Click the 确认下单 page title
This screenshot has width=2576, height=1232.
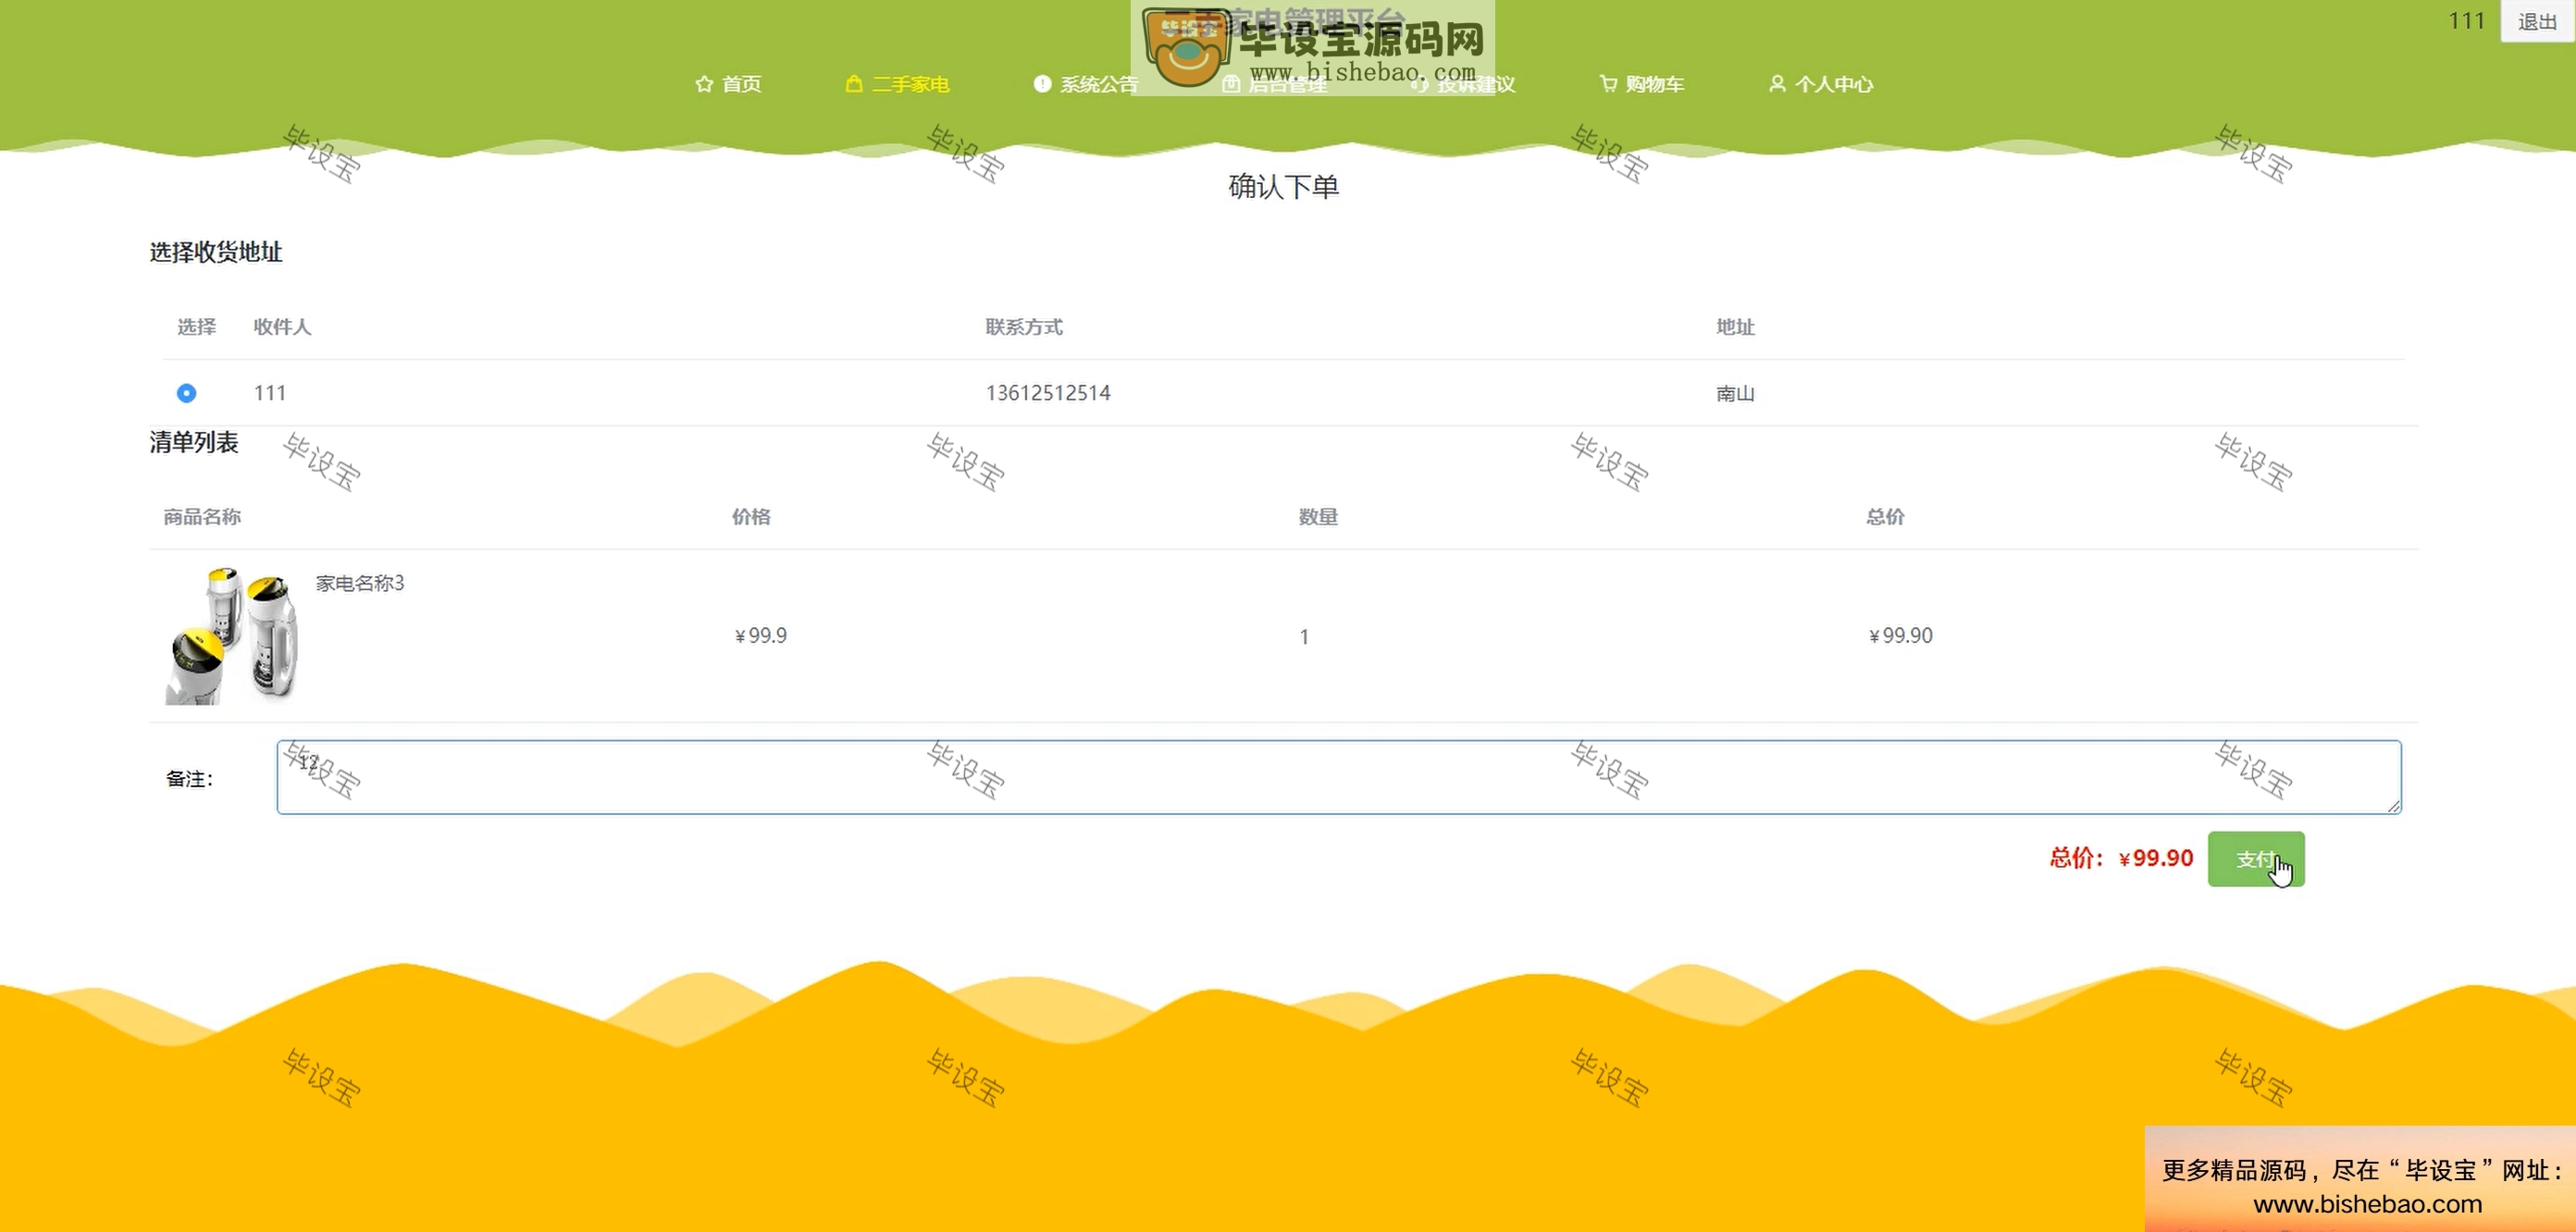pyautogui.click(x=1283, y=187)
